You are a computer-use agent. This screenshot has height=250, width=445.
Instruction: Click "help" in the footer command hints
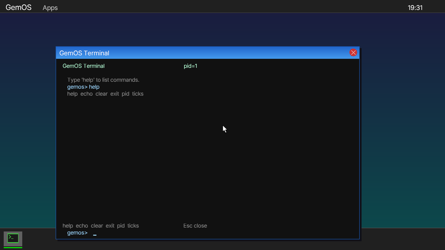coord(68,226)
